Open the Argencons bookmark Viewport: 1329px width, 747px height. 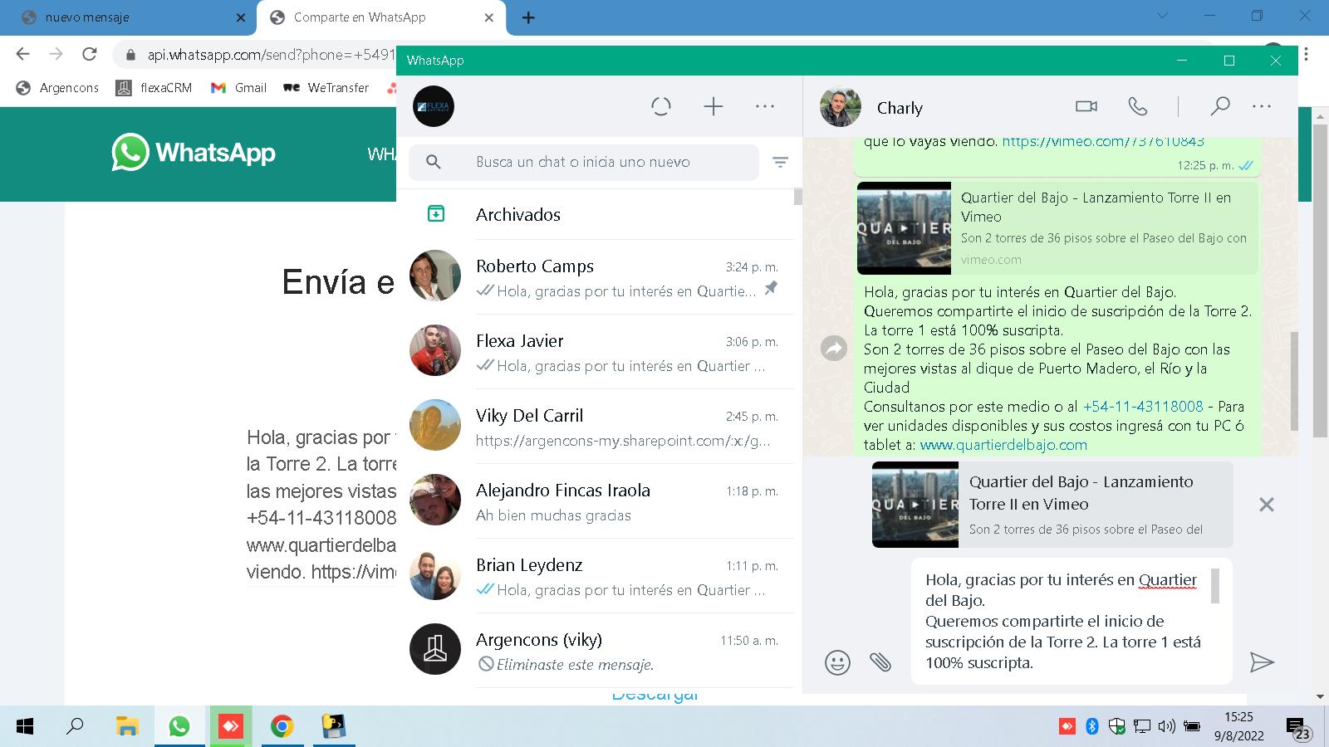57,87
